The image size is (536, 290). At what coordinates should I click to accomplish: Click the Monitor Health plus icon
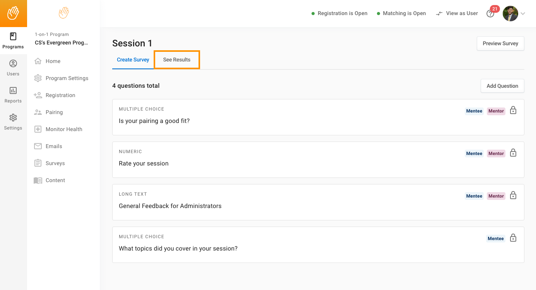click(x=38, y=129)
